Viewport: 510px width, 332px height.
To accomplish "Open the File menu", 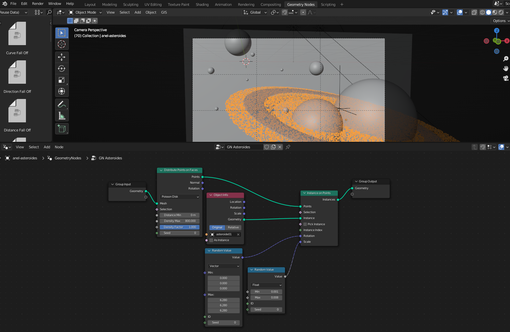I will [13, 4].
